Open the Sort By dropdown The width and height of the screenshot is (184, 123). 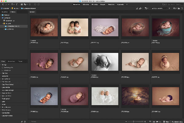coord(159,8)
